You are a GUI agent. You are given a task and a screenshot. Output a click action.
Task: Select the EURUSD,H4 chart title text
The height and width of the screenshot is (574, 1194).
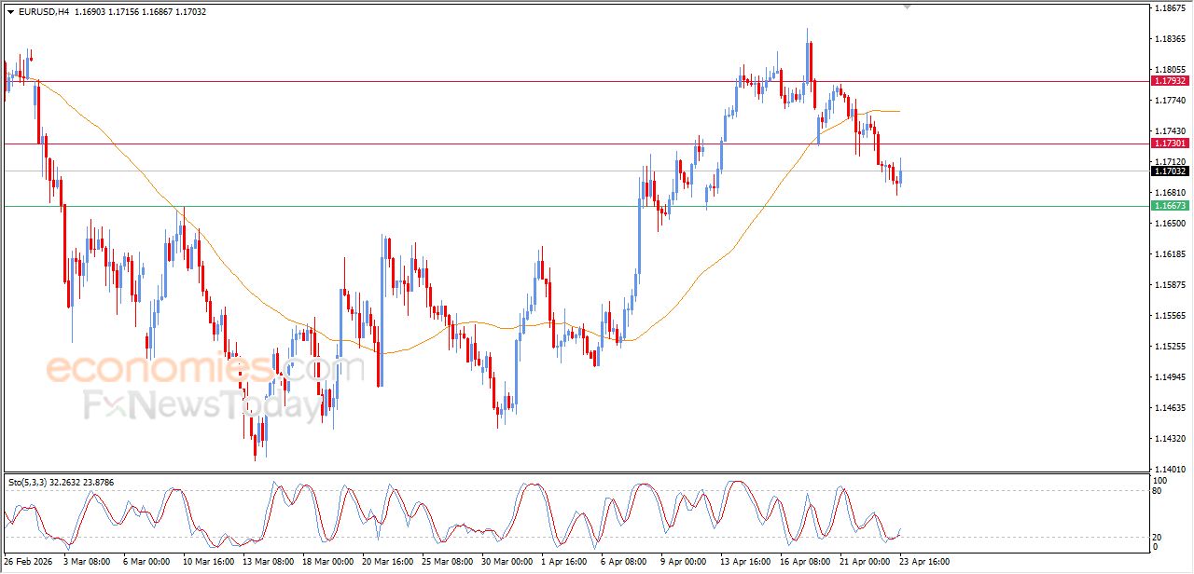[x=44, y=12]
